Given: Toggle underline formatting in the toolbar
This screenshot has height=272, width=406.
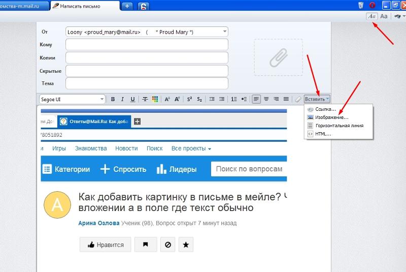Looking at the screenshot, I should pyautogui.click(x=132, y=99).
